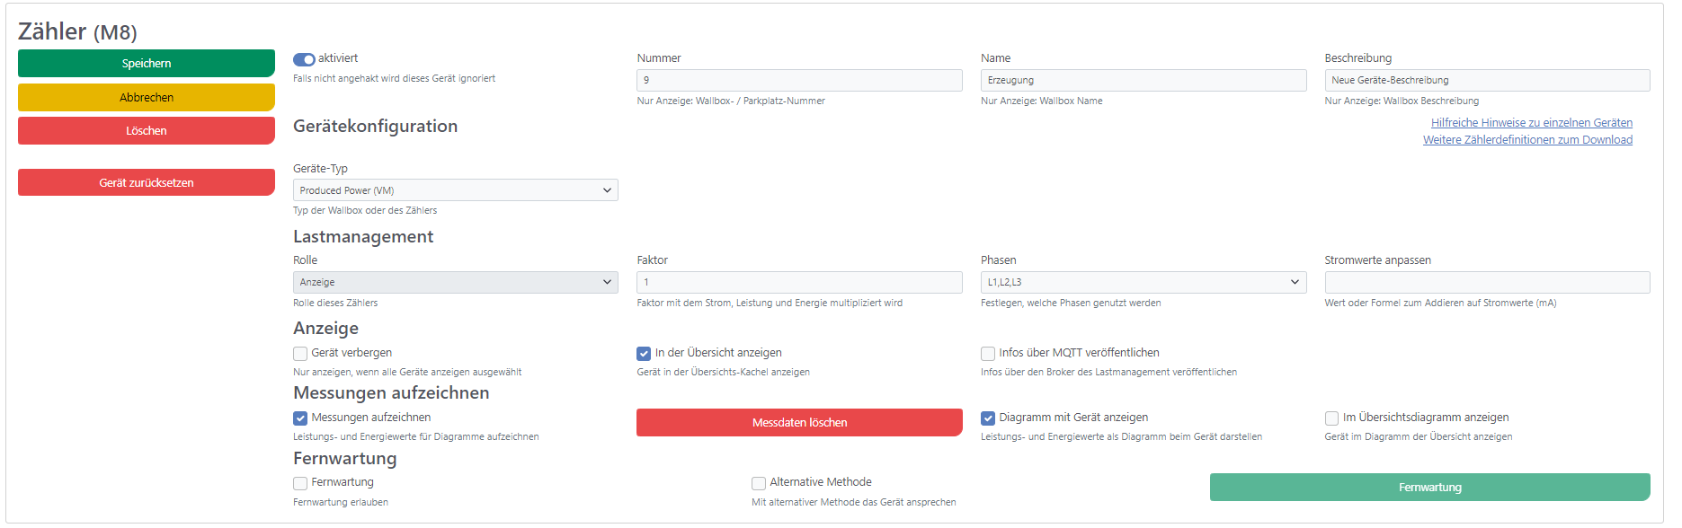This screenshot has height=528, width=1682.
Task: Click the red Löschen button
Action: point(147,130)
